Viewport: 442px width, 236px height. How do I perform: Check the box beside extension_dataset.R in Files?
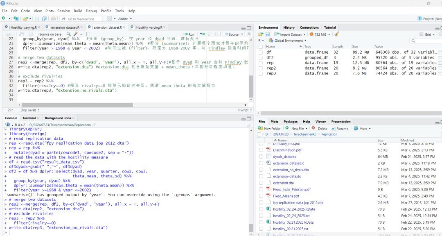(x=261, y=163)
